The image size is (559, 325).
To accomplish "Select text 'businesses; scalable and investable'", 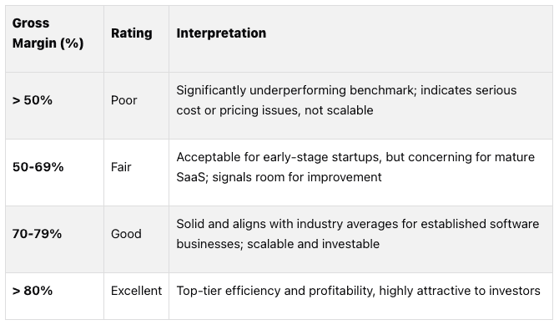I will 278,244.
